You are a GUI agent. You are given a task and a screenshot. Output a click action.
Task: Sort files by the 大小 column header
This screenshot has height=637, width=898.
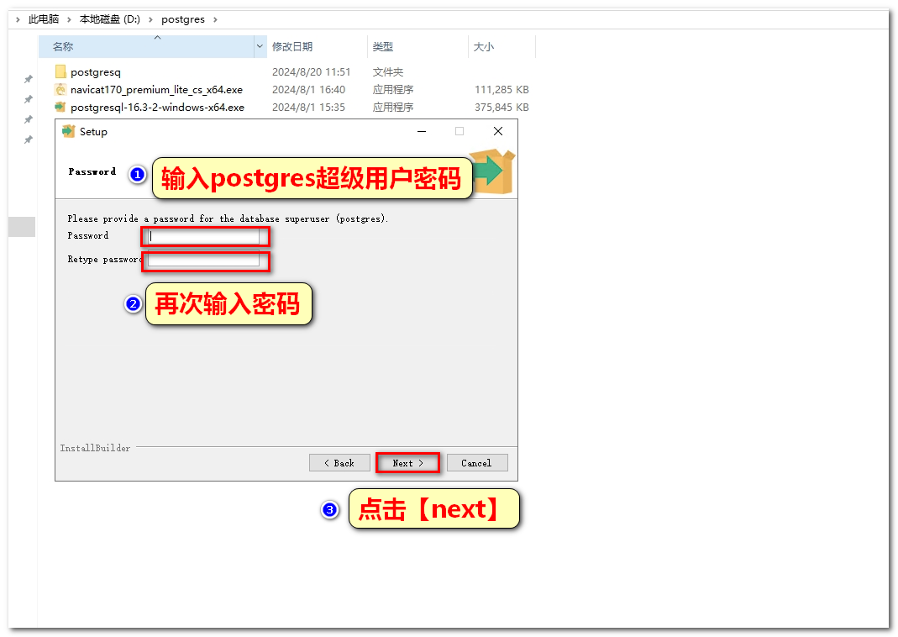(x=484, y=47)
